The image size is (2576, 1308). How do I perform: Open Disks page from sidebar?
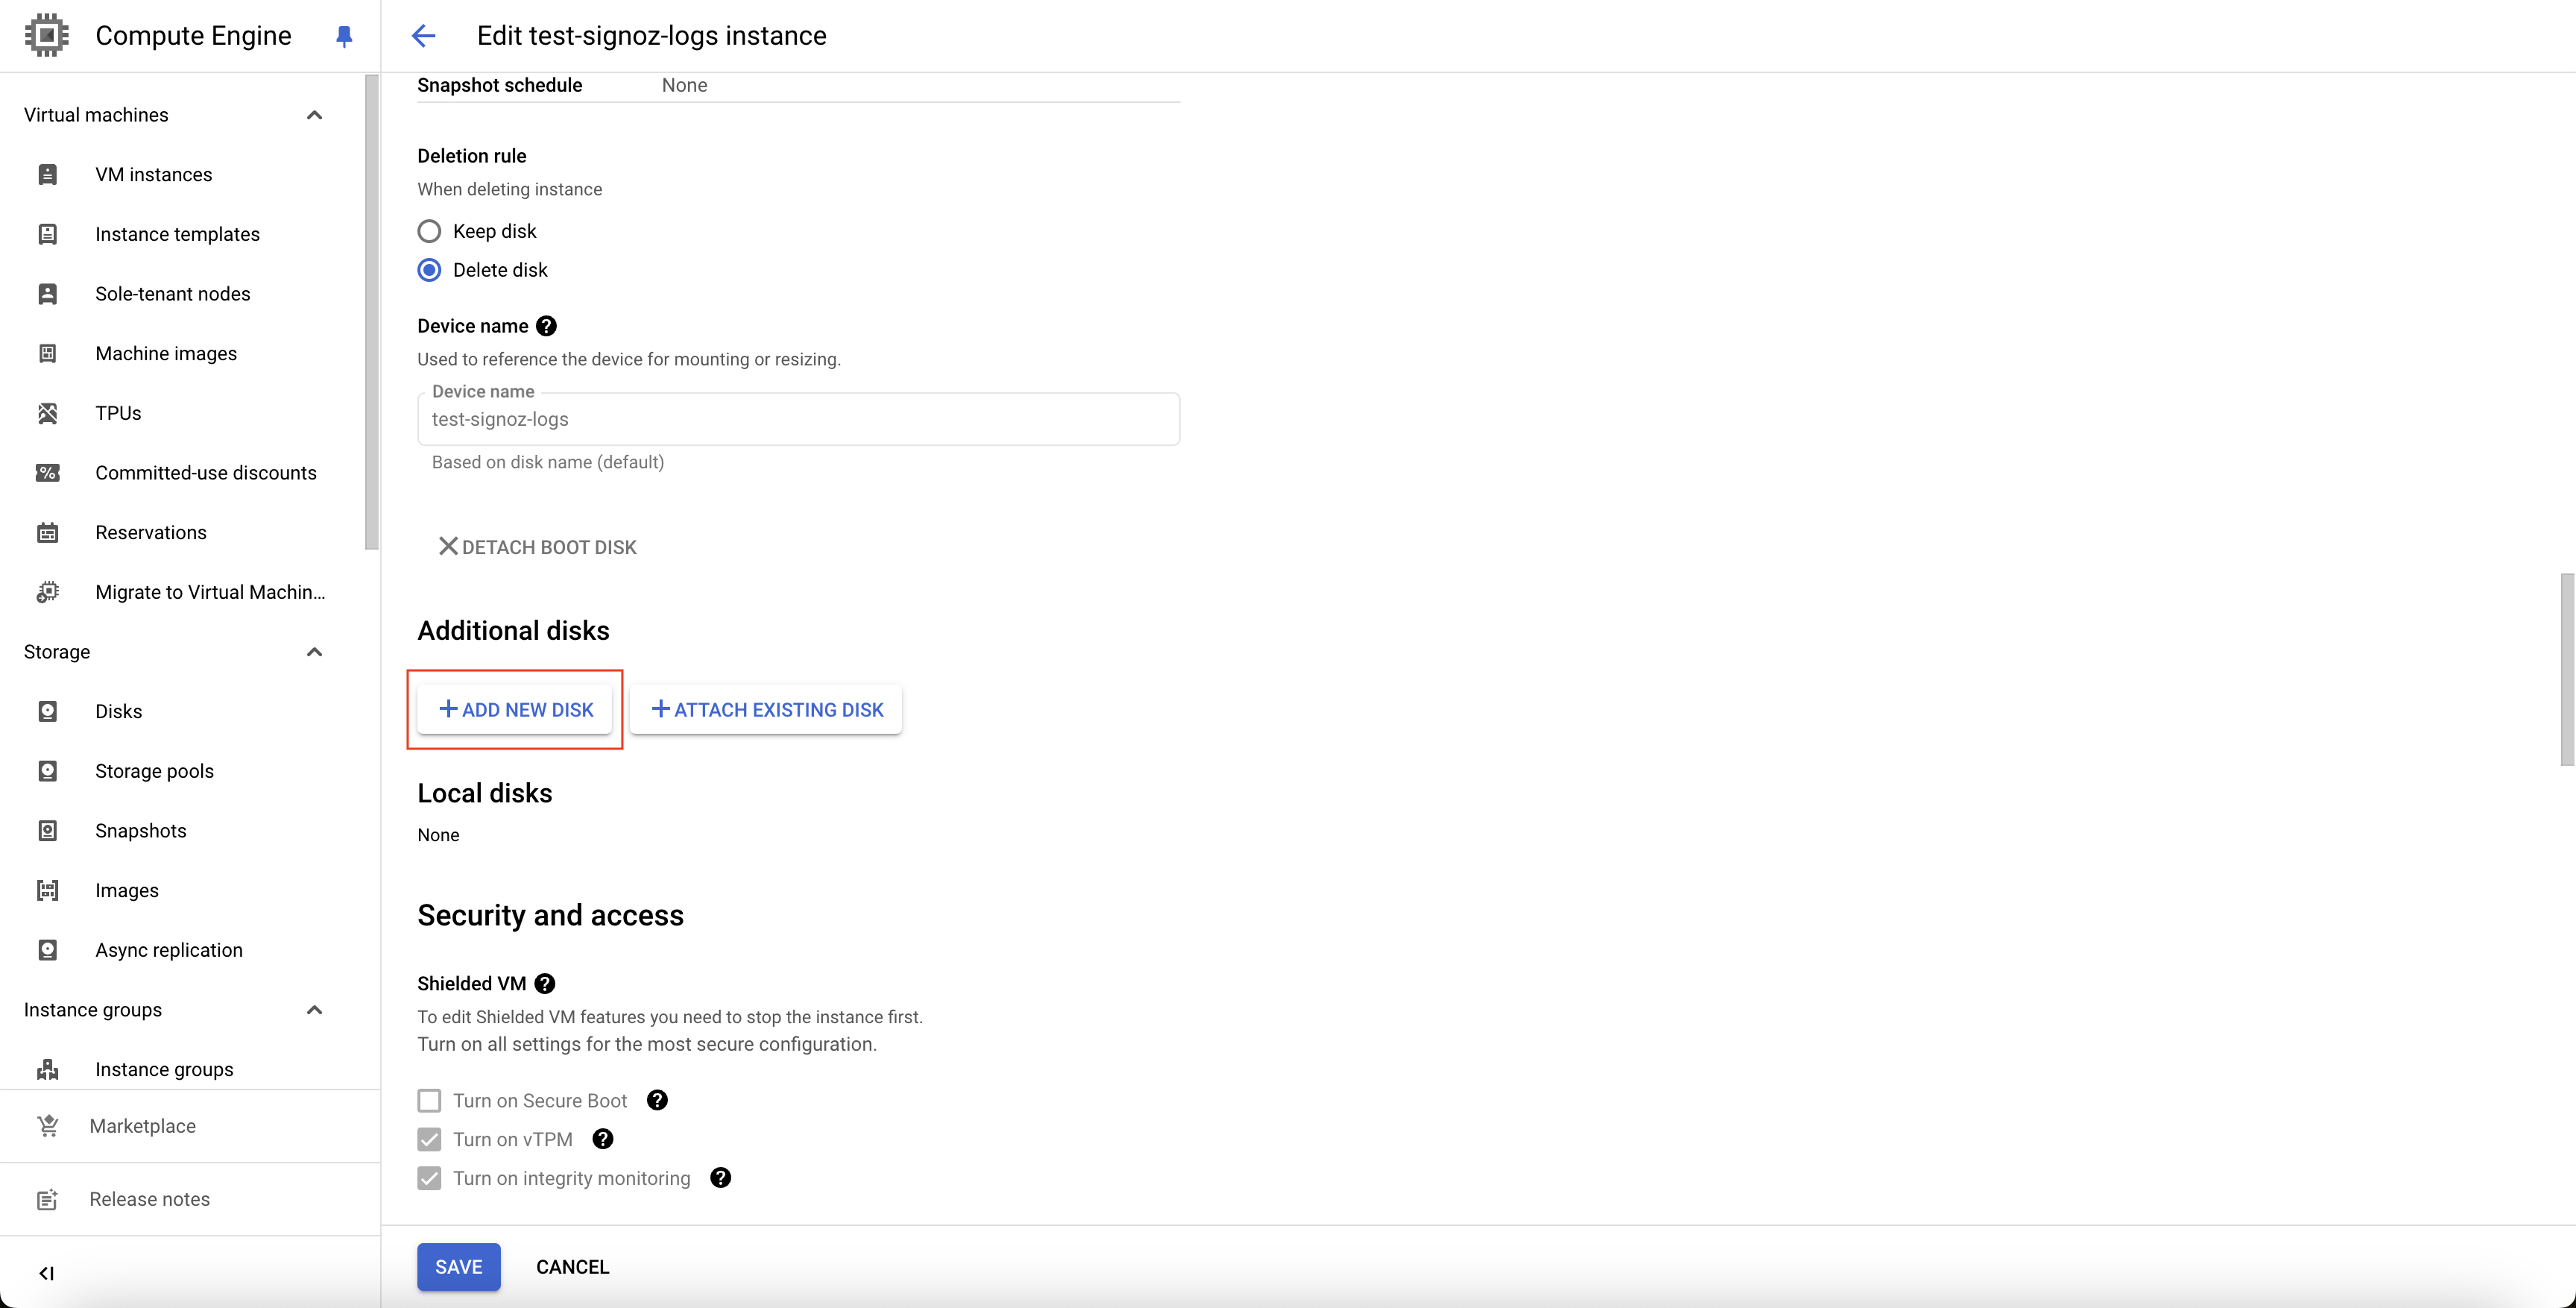119,711
